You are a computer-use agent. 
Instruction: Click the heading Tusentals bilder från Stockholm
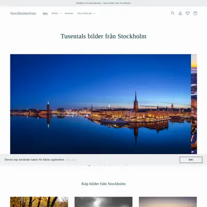click(x=103, y=36)
